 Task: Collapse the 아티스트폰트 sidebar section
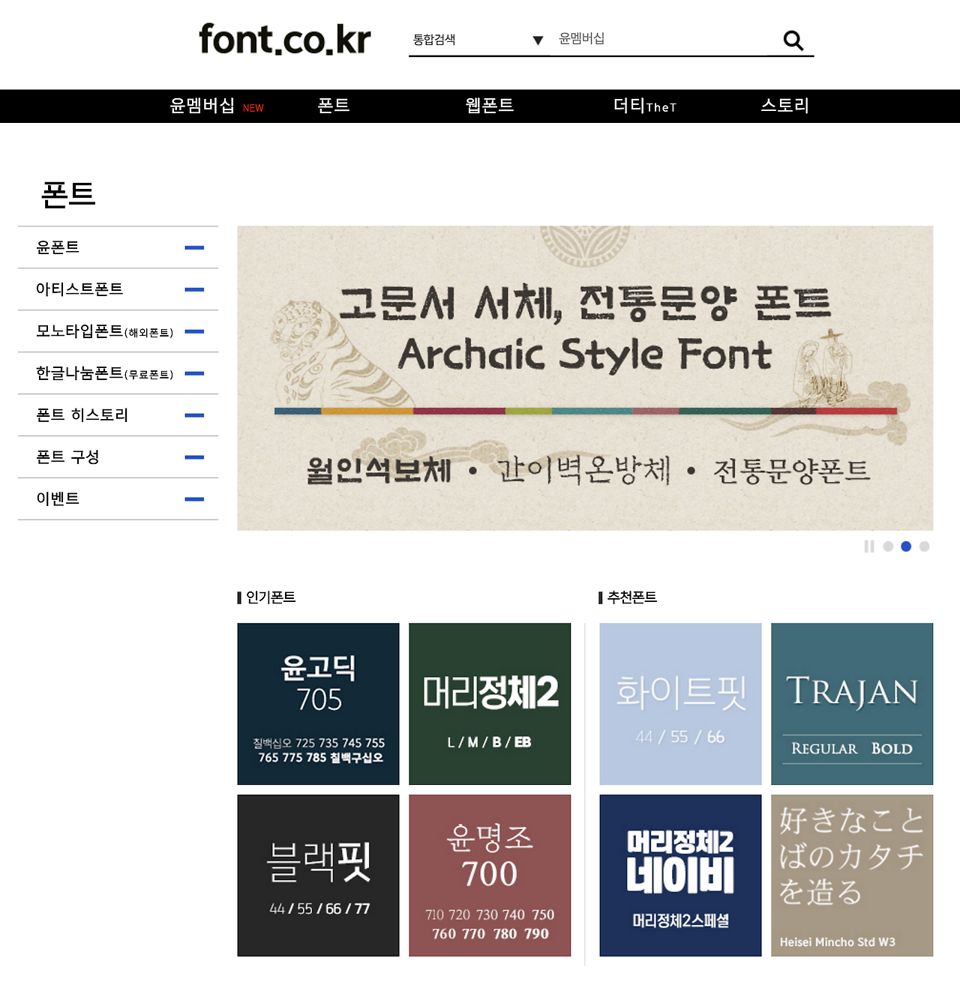coord(194,289)
